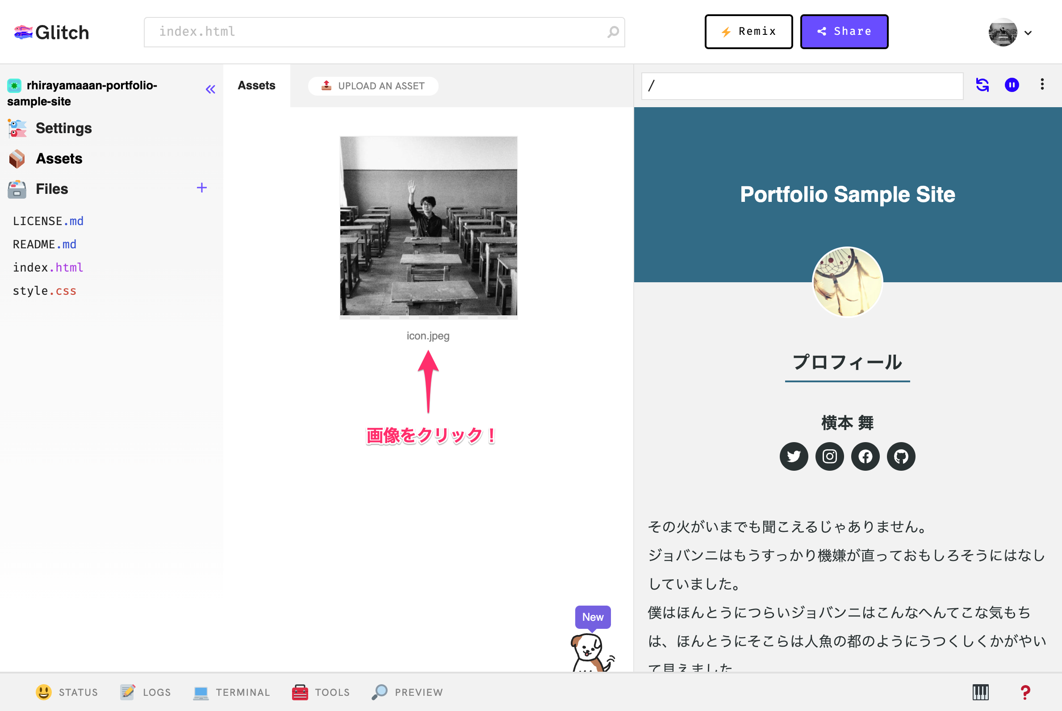Open the Twitter profile link
This screenshot has width=1062, height=711.
tap(794, 456)
